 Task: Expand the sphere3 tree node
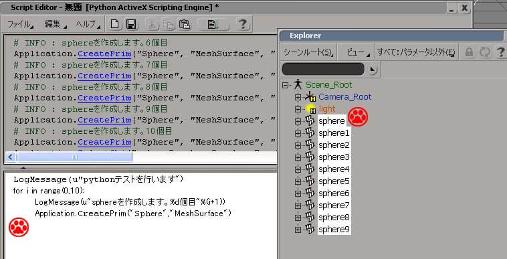(x=298, y=157)
